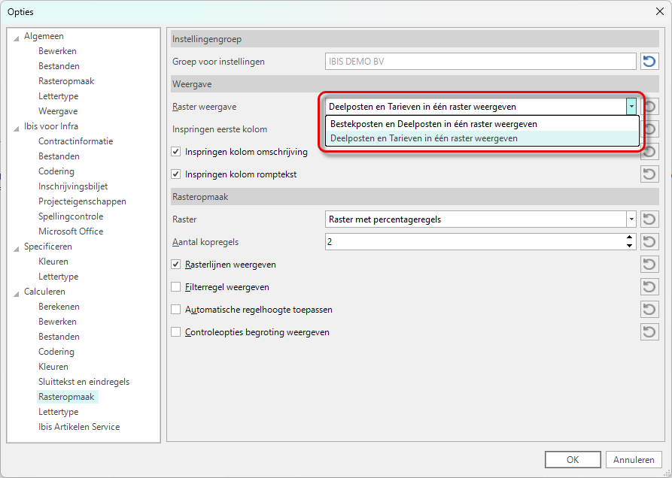Click reset icon next to Raster dropdown
The height and width of the screenshot is (478, 672).
point(649,219)
